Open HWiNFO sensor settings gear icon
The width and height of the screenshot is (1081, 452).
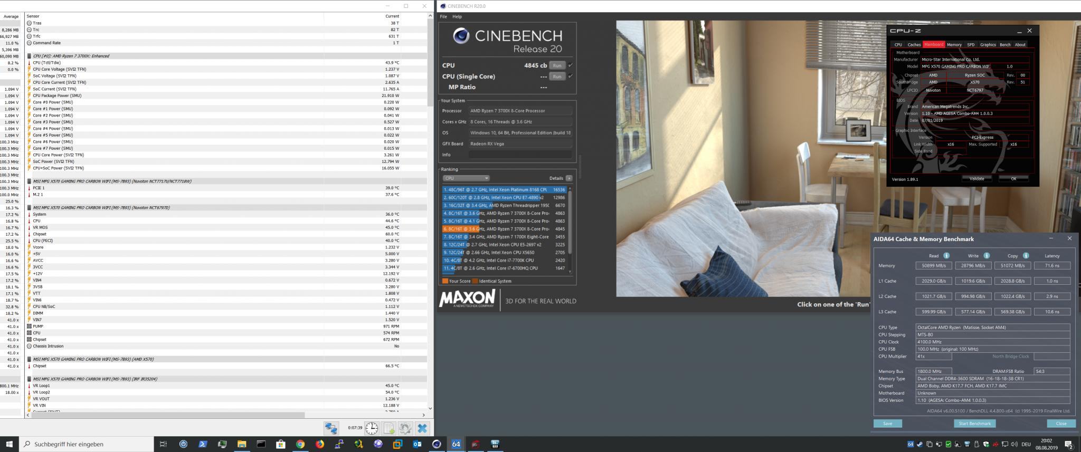tap(405, 428)
